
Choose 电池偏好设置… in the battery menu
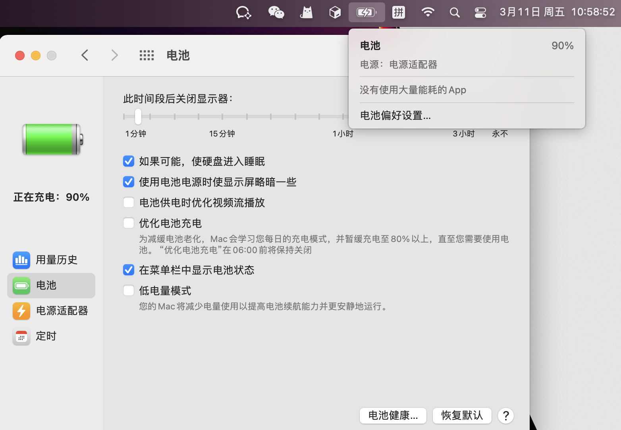[395, 115]
